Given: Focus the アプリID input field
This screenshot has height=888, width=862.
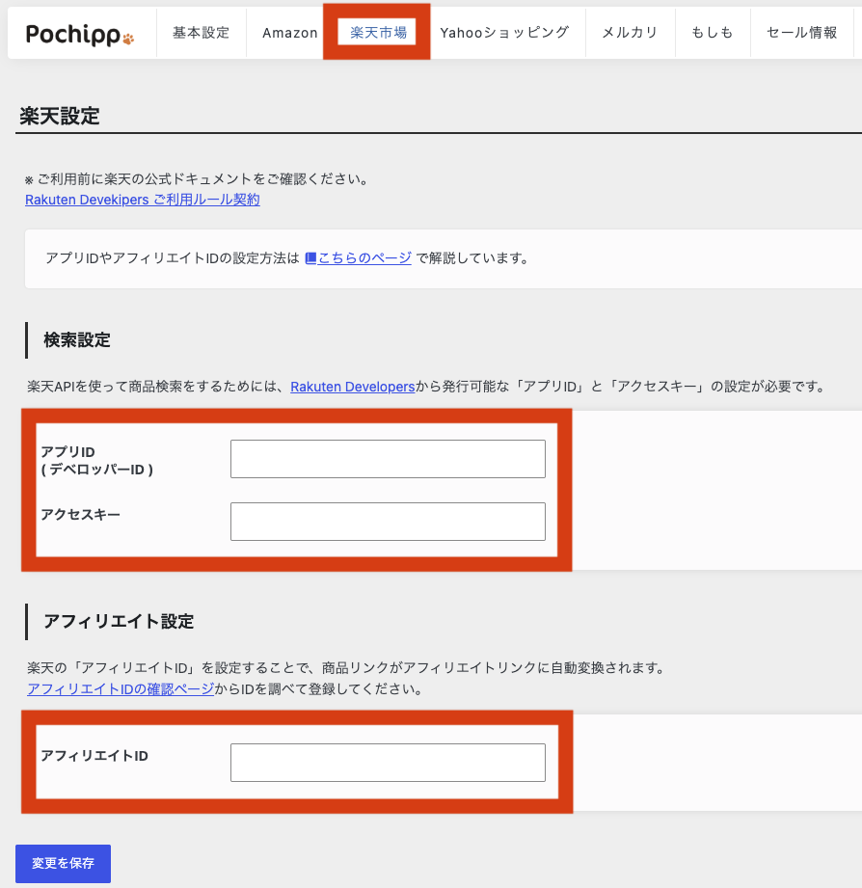Looking at the screenshot, I should [x=388, y=459].
